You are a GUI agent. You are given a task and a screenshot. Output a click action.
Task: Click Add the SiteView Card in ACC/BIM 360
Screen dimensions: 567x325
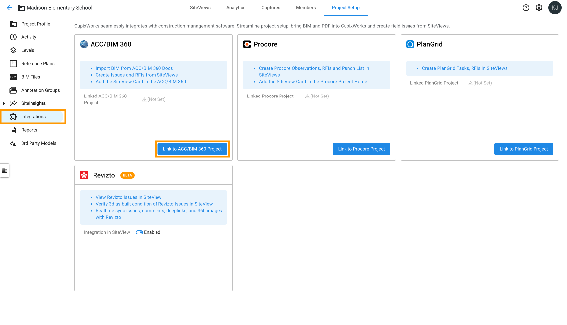click(x=141, y=82)
